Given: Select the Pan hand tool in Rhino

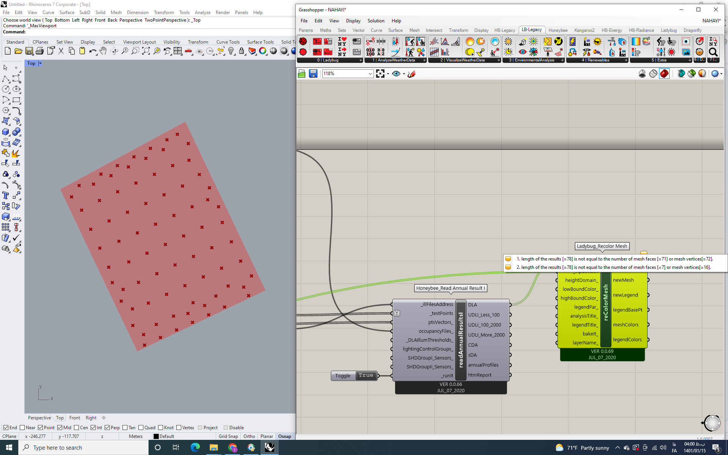Looking at the screenshot, I should pos(103,51).
